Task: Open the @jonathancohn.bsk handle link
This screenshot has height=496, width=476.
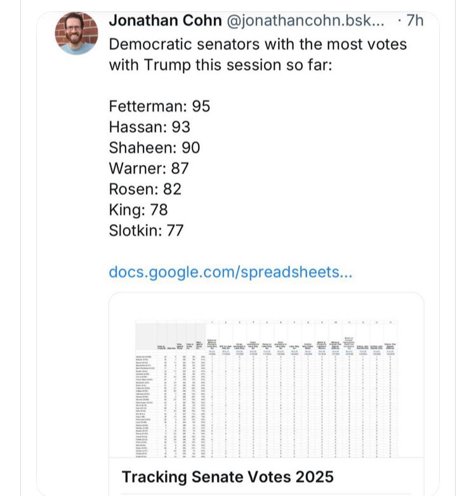Action: [305, 20]
